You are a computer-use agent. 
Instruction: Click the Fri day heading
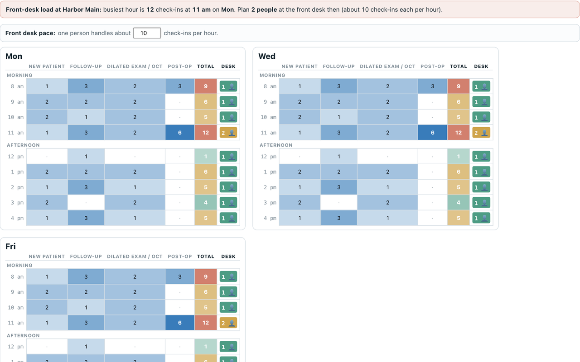click(x=10, y=246)
